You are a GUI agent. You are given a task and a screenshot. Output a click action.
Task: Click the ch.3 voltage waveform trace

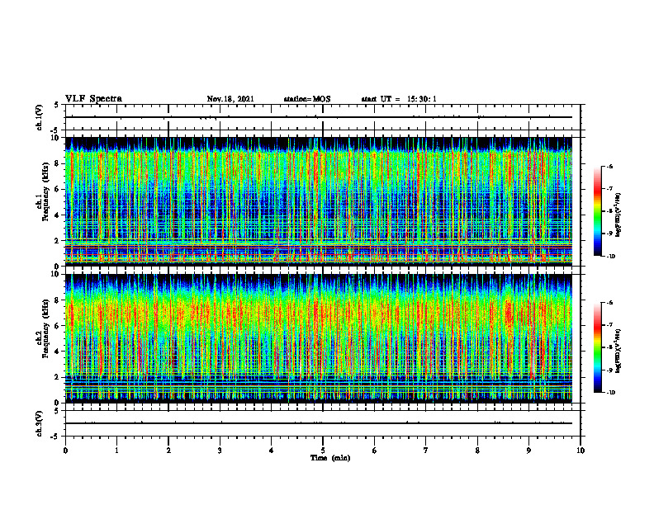[319, 423]
